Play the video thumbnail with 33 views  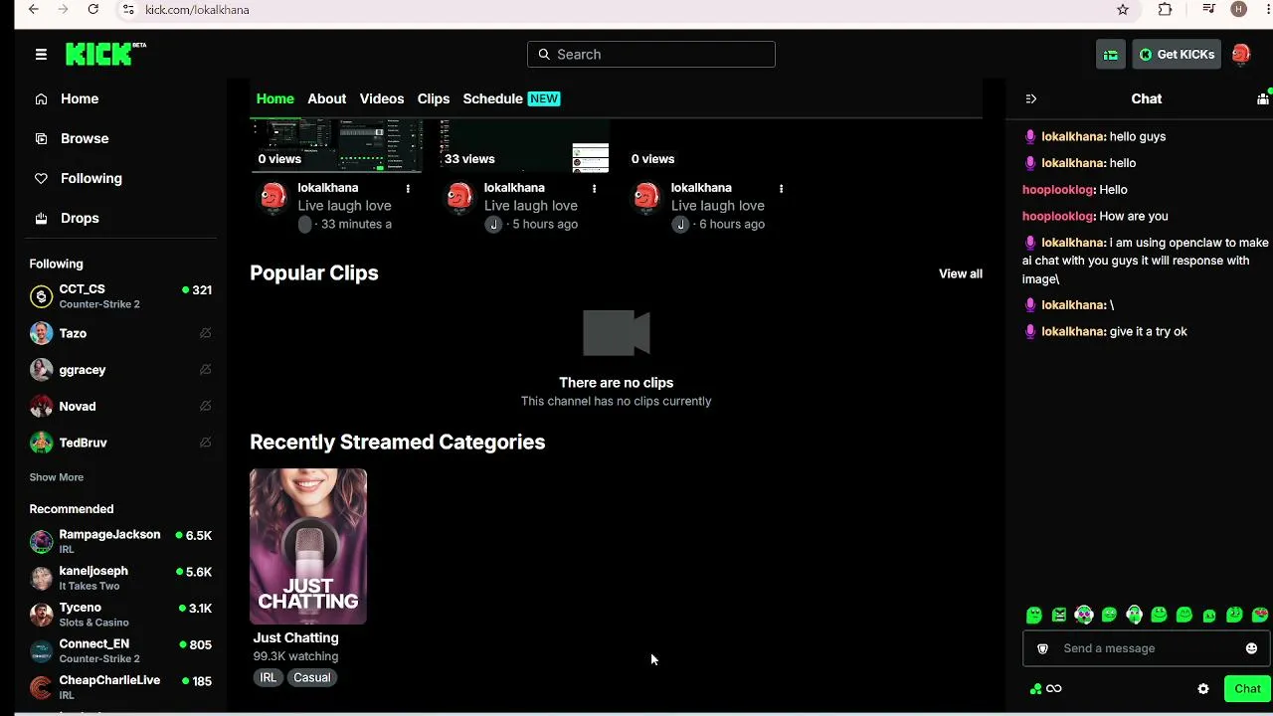523,145
